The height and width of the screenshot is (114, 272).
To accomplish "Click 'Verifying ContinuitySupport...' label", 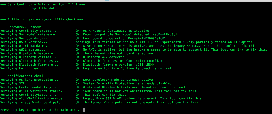I will 28,95.
